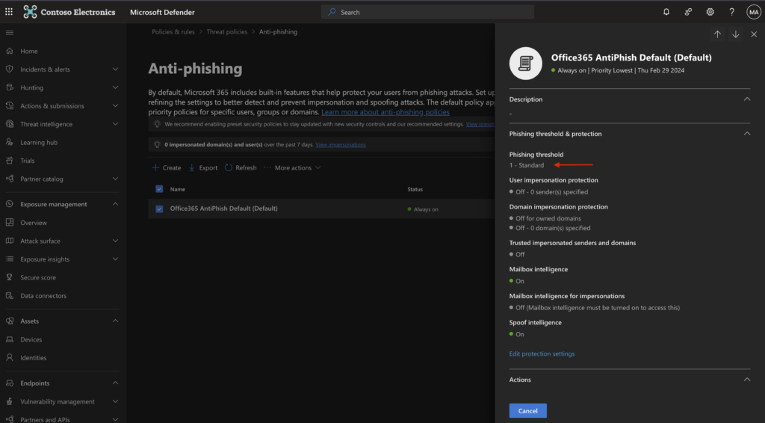Viewport: 765px width, 423px height.
Task: Click Threat policies in breadcrumb
Action: click(x=228, y=32)
